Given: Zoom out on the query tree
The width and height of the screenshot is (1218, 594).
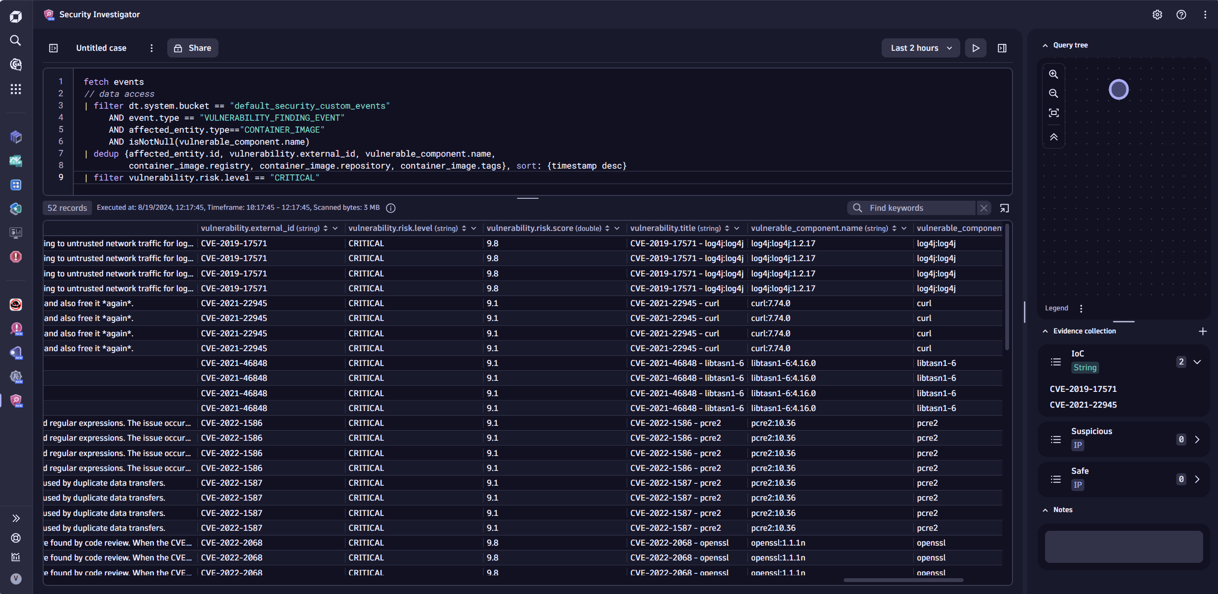Looking at the screenshot, I should pyautogui.click(x=1053, y=93).
